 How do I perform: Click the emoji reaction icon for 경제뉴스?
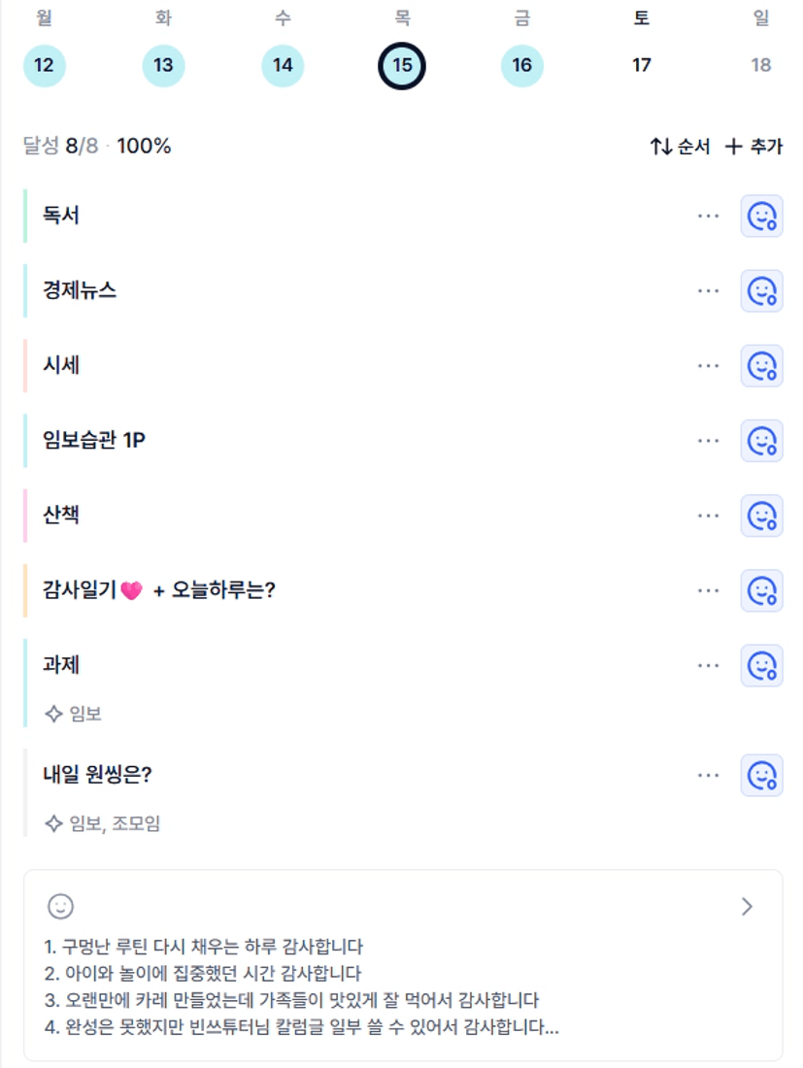click(761, 290)
